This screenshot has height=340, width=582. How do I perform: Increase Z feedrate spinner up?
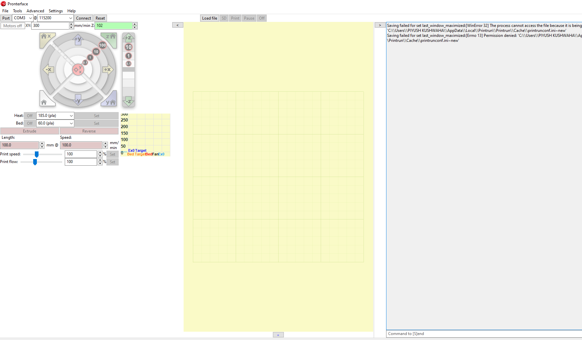pyautogui.click(x=135, y=24)
